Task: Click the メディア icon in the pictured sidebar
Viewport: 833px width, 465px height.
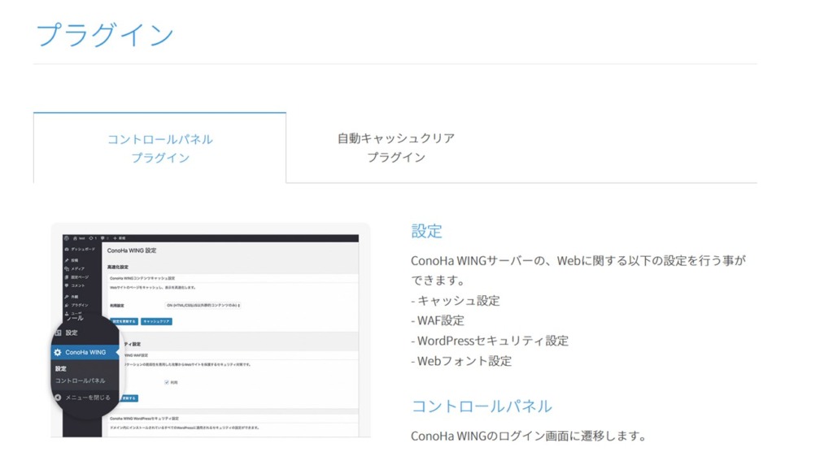Action: (67, 268)
